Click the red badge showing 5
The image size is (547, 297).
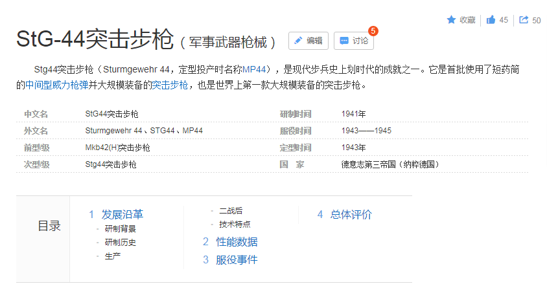point(373,31)
